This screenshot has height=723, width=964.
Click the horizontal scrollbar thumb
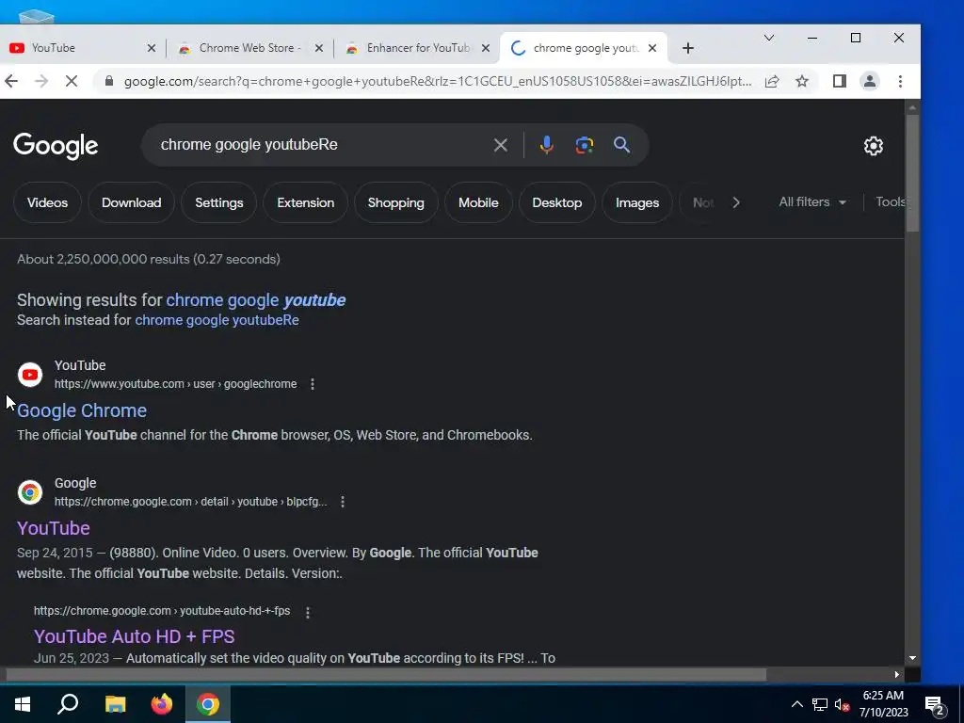[x=386, y=674]
